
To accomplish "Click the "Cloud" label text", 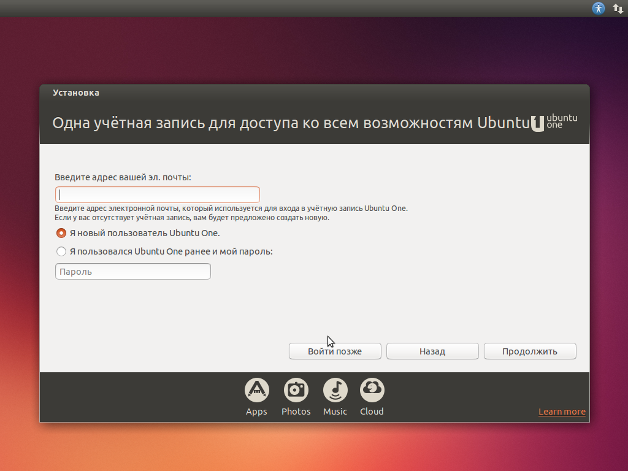I will [x=372, y=412].
